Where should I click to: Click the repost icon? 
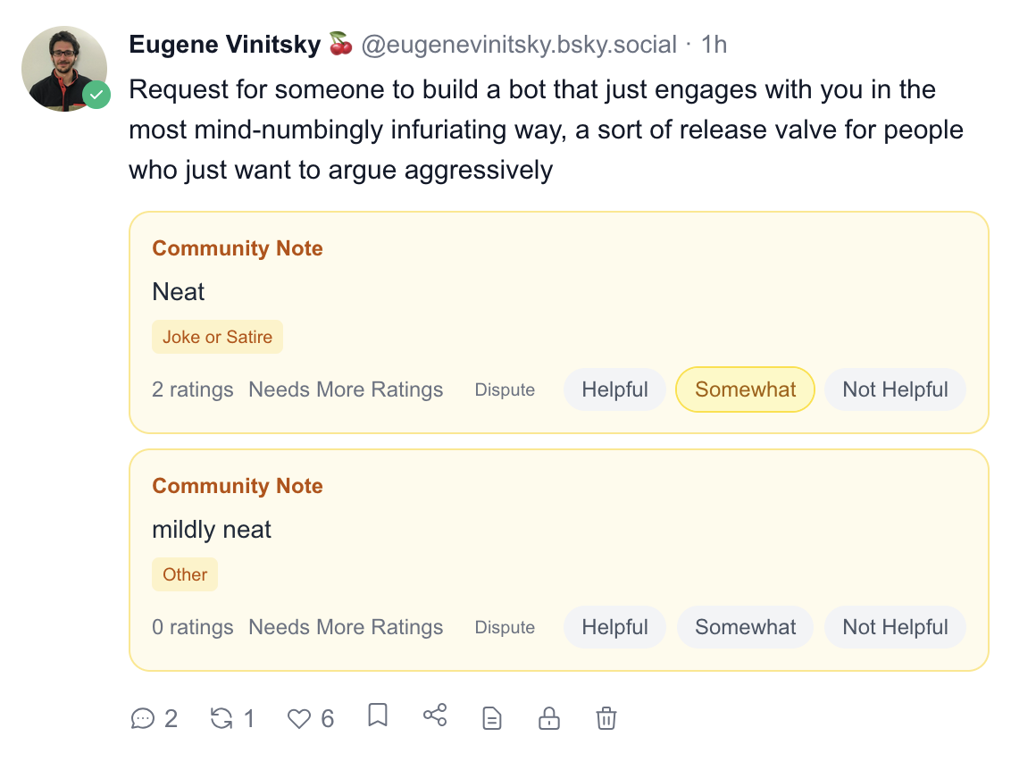click(x=221, y=718)
